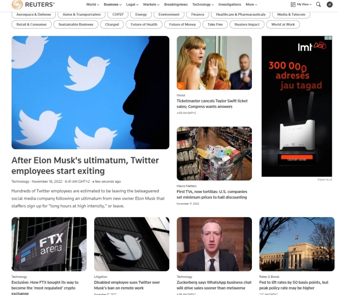Click the Report an ad link
This screenshot has height=295, width=338.
tap(325, 180)
